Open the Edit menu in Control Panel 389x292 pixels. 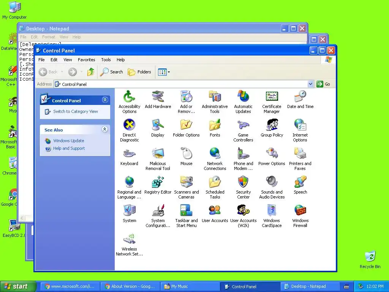point(54,60)
